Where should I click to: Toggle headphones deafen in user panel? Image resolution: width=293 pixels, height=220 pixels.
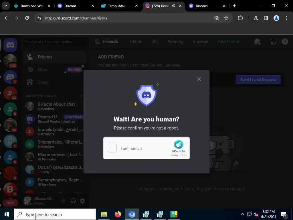[73, 201]
